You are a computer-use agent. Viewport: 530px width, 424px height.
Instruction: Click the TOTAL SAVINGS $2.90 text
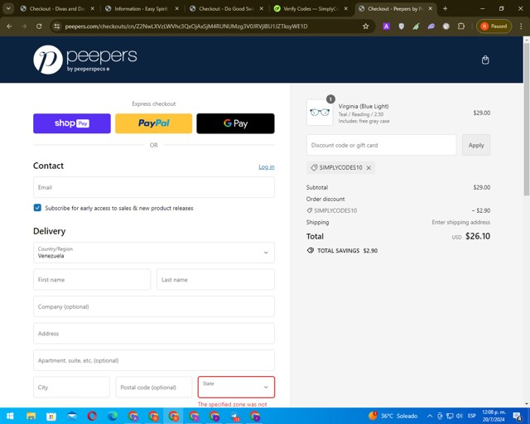347,251
